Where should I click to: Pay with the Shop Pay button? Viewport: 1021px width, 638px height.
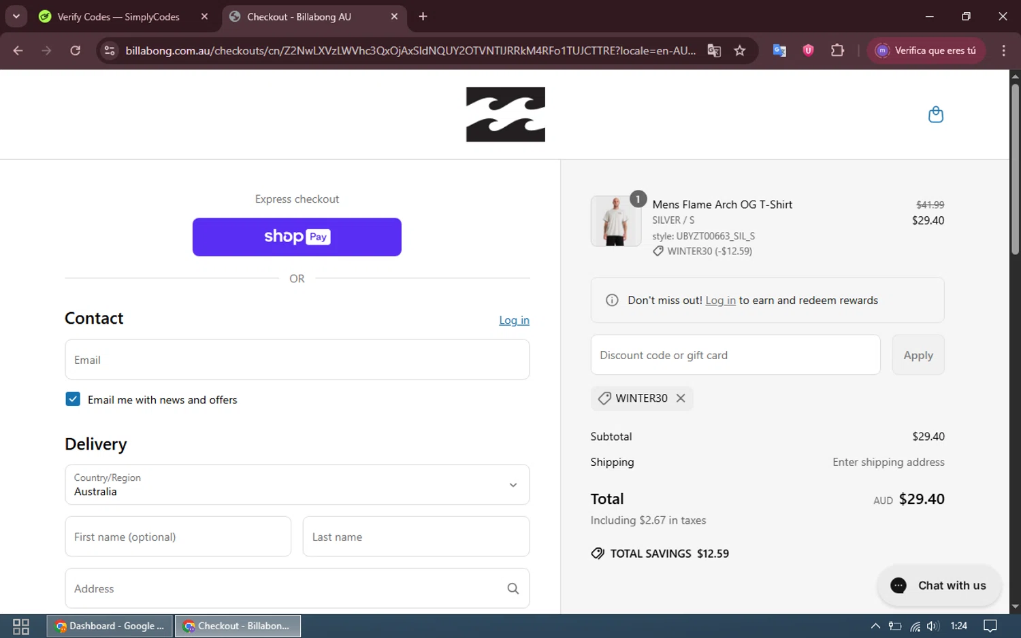[x=297, y=237]
